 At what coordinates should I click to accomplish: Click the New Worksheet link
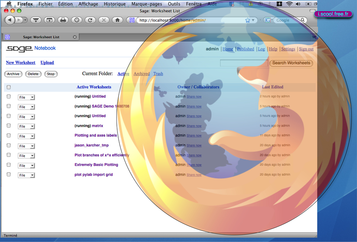tap(21, 62)
